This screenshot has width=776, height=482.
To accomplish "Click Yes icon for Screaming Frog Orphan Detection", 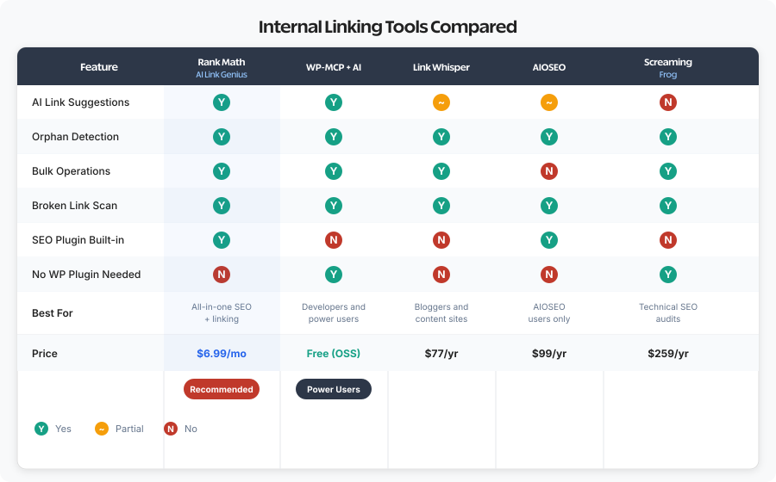I will click(x=668, y=137).
